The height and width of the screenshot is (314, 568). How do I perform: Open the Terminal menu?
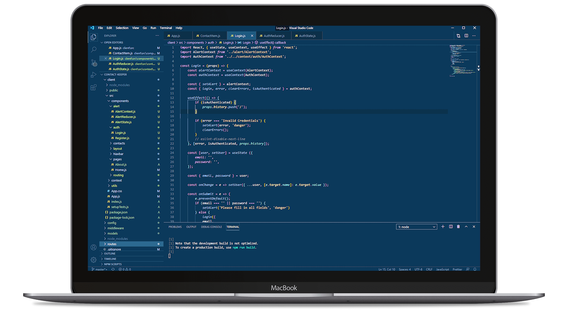tap(166, 28)
